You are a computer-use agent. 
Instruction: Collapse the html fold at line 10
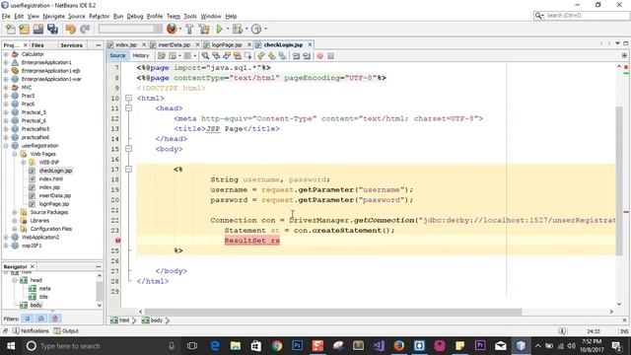[x=128, y=98]
